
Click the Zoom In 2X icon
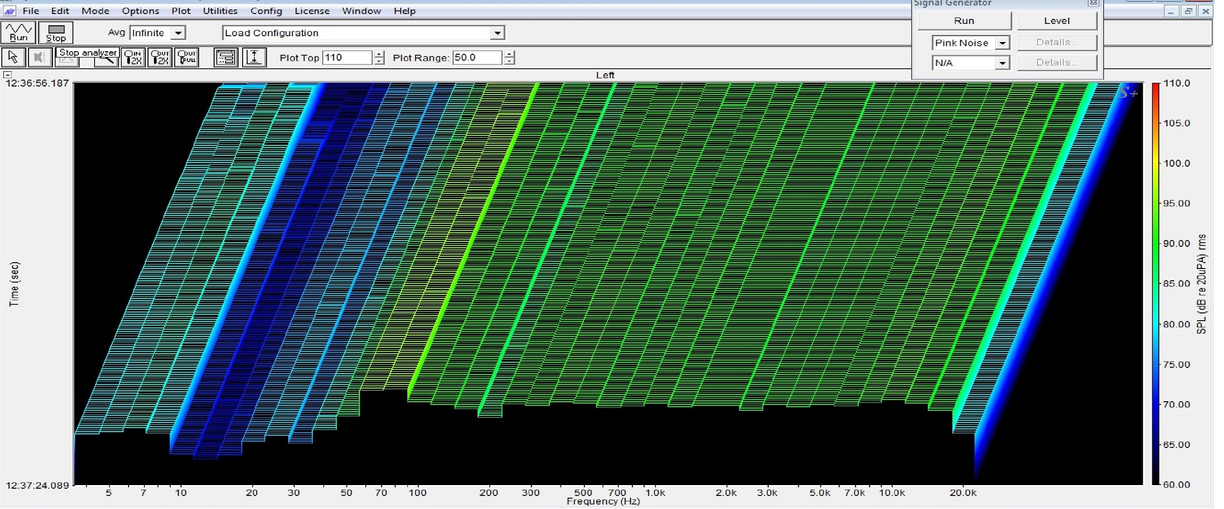coord(133,58)
